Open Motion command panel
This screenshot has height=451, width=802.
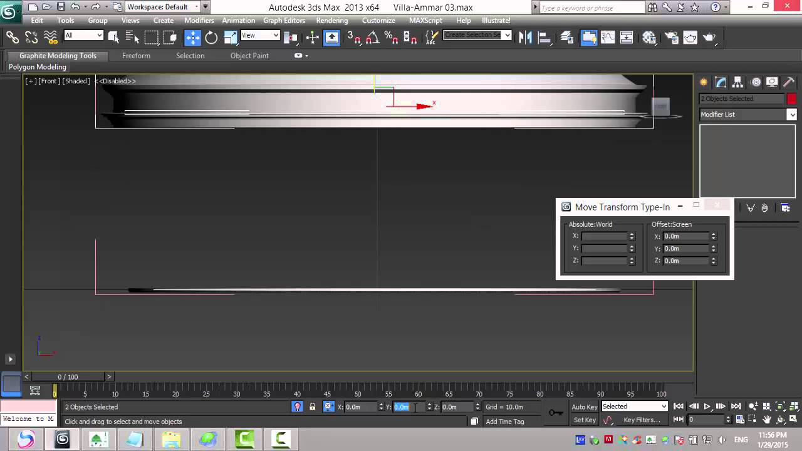pos(756,82)
